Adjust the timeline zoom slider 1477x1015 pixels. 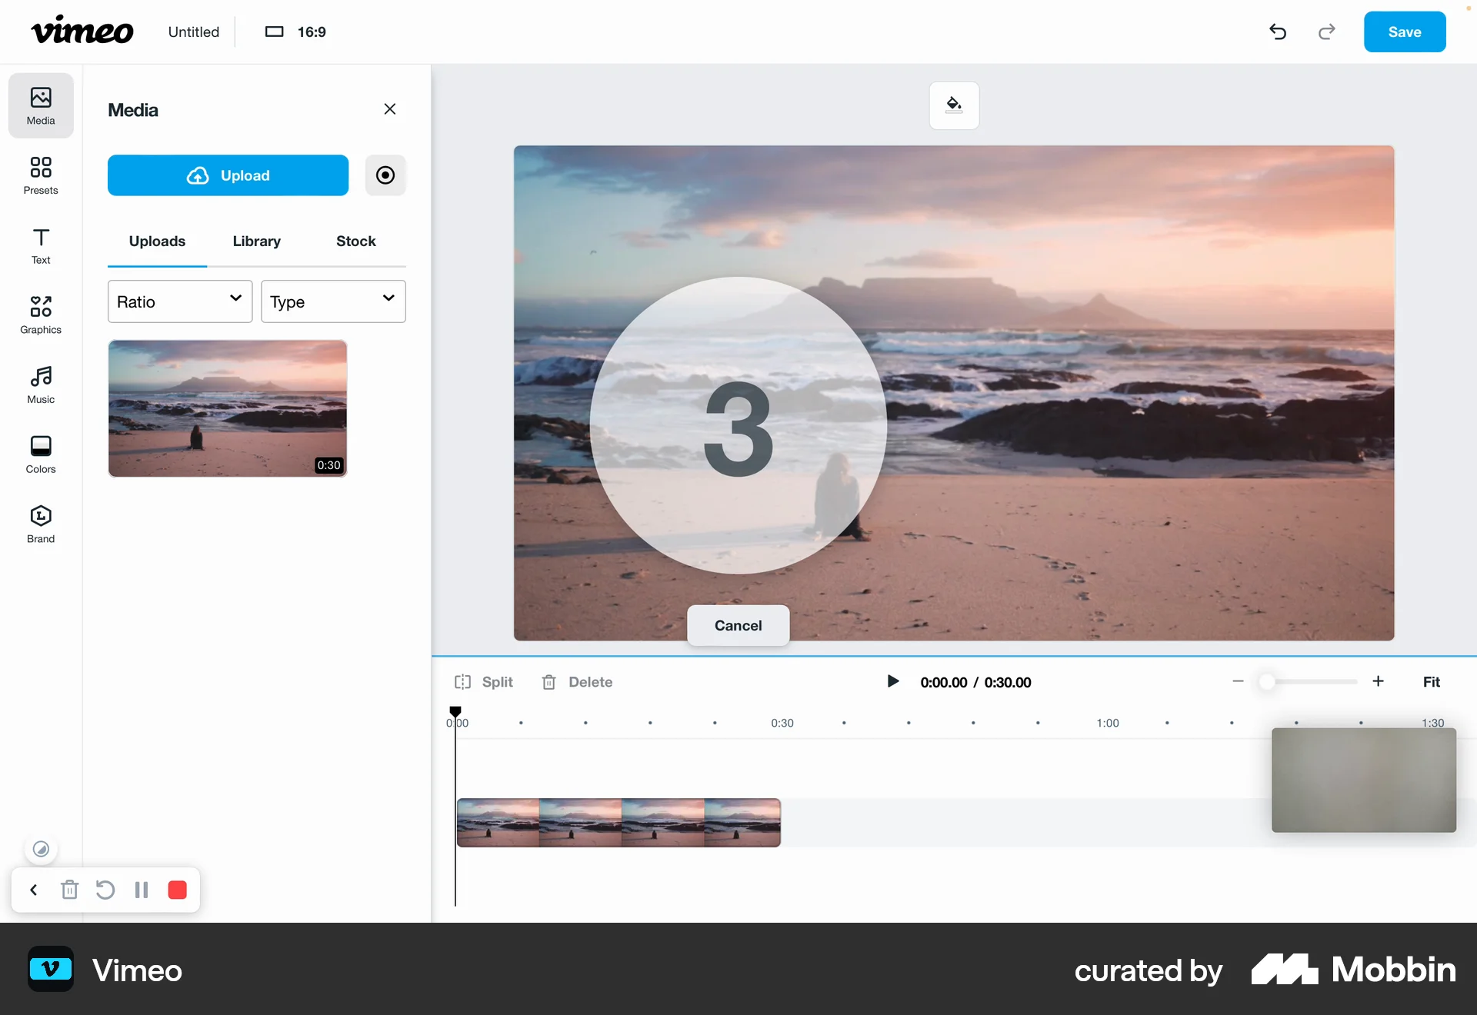[1268, 682]
